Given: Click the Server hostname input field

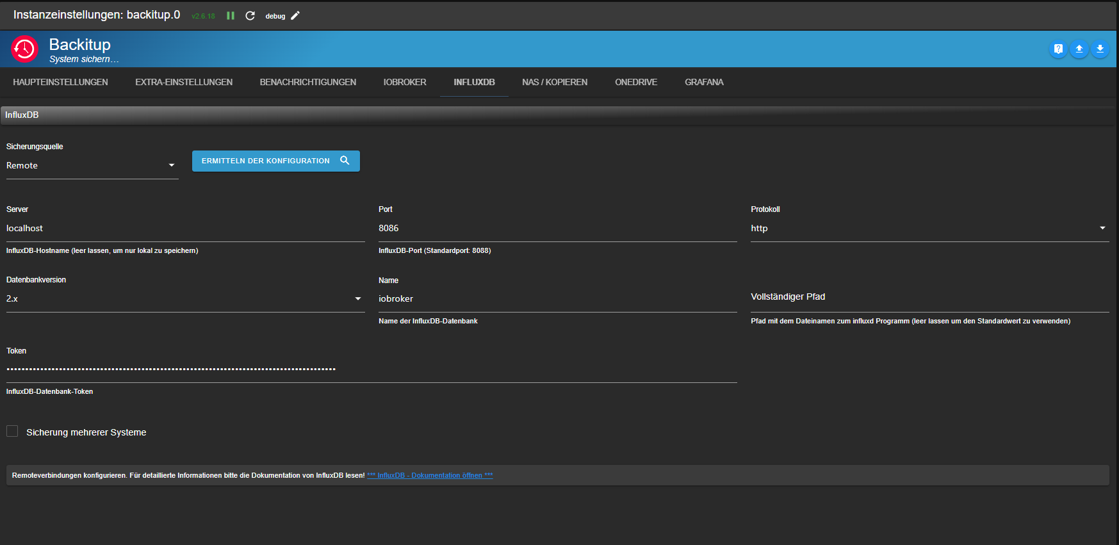Looking at the screenshot, I should (x=184, y=229).
